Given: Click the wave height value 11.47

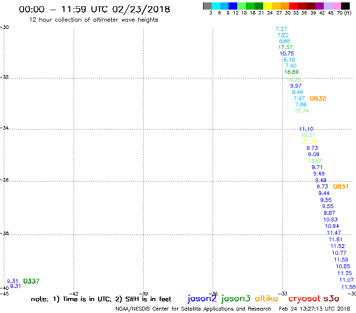Looking at the screenshot, I should [334, 233].
